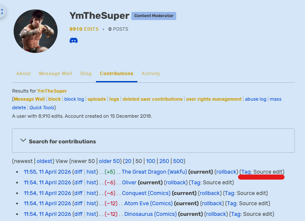Open the Conquest (Comics) page

[146, 193]
